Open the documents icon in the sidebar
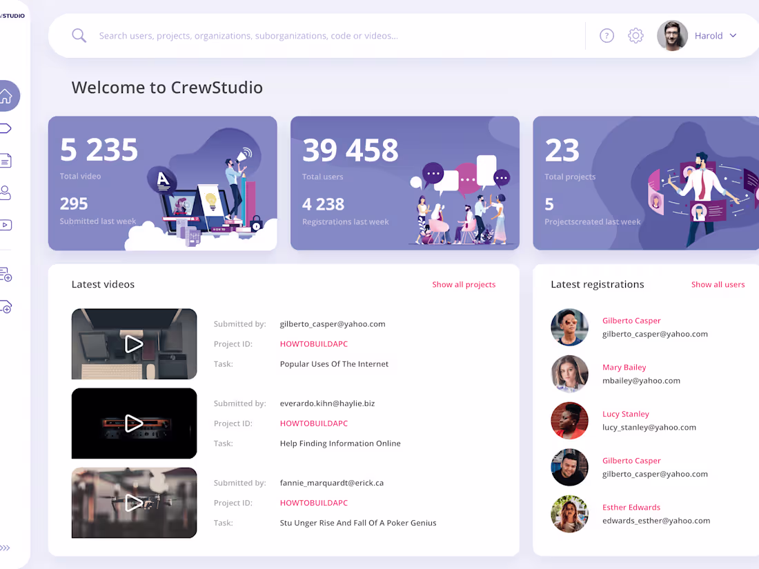Screen dimensions: 759x569 pyautogui.click(x=6, y=160)
